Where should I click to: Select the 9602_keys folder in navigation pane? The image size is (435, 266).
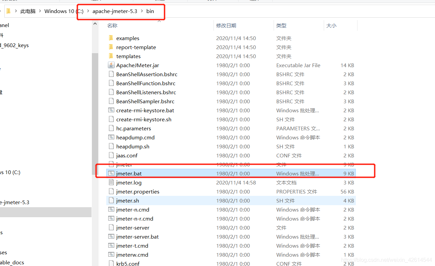pyautogui.click(x=14, y=45)
